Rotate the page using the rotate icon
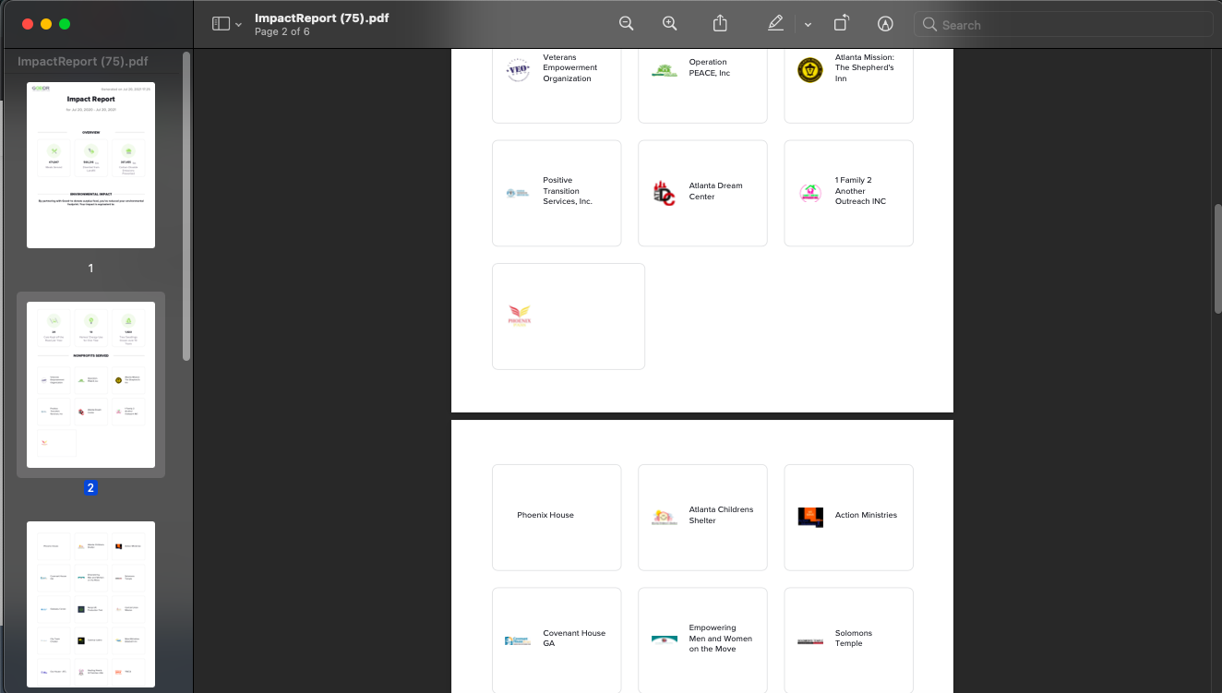This screenshot has width=1222, height=693. click(841, 24)
